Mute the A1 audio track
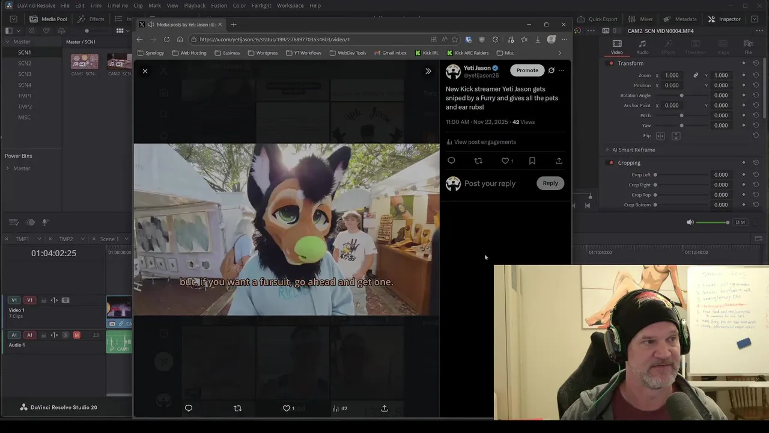Image resolution: width=769 pixels, height=433 pixels. pyautogui.click(x=76, y=335)
